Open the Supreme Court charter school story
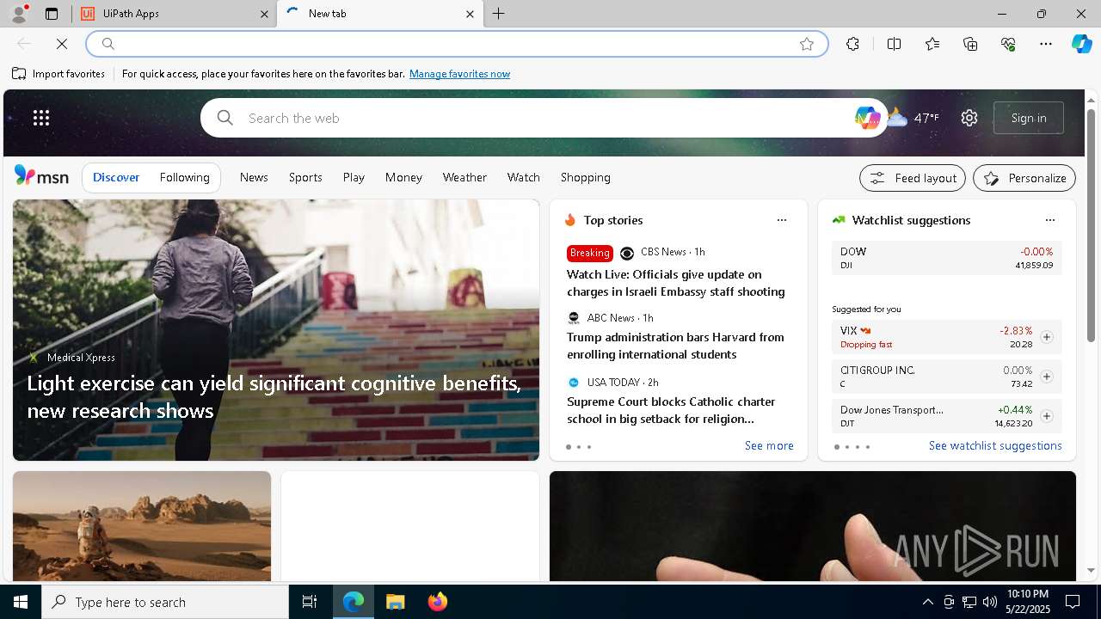The height and width of the screenshot is (619, 1101). coord(671,410)
